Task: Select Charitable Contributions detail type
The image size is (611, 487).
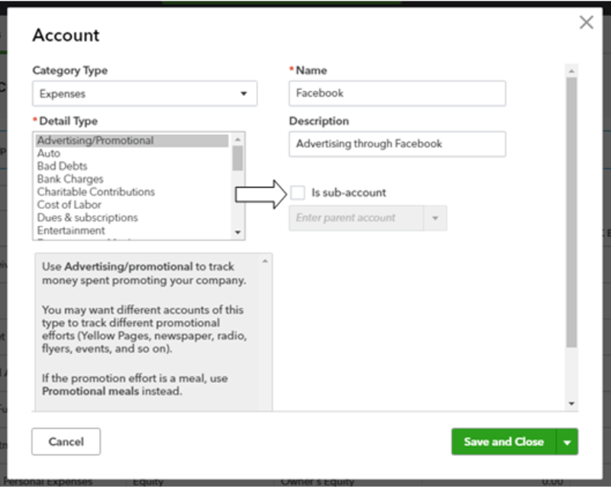Action: click(x=132, y=192)
